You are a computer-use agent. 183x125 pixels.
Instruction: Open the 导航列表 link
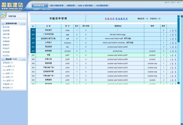(109, 19)
